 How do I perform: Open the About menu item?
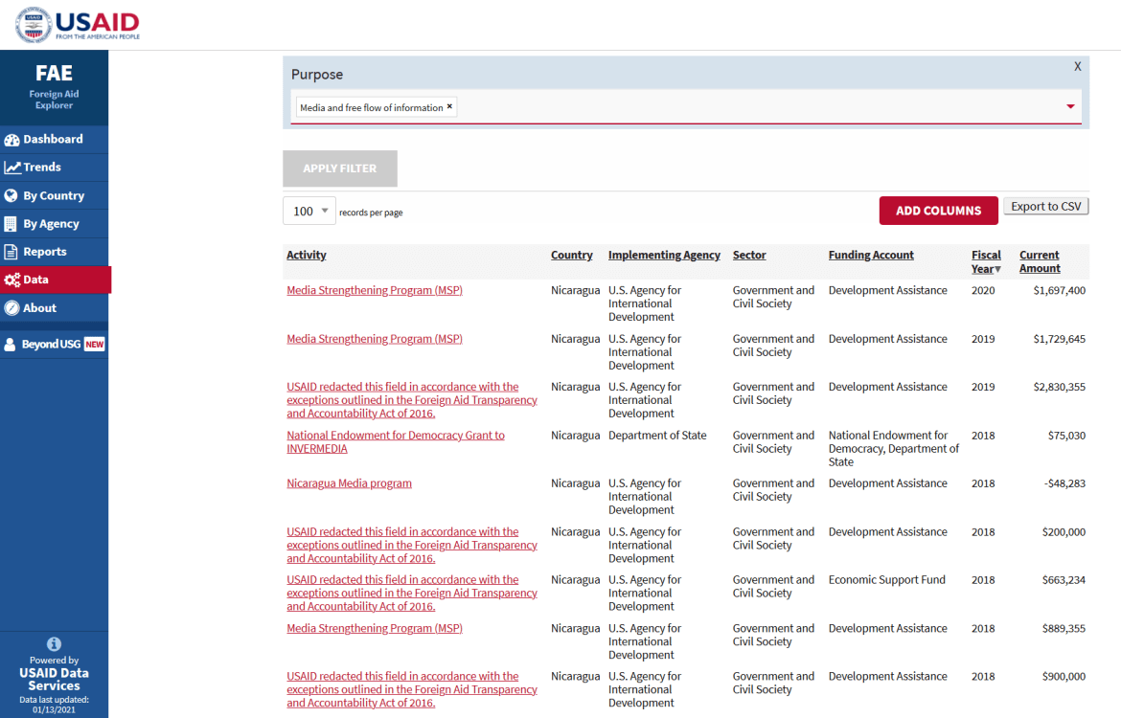[x=55, y=308]
